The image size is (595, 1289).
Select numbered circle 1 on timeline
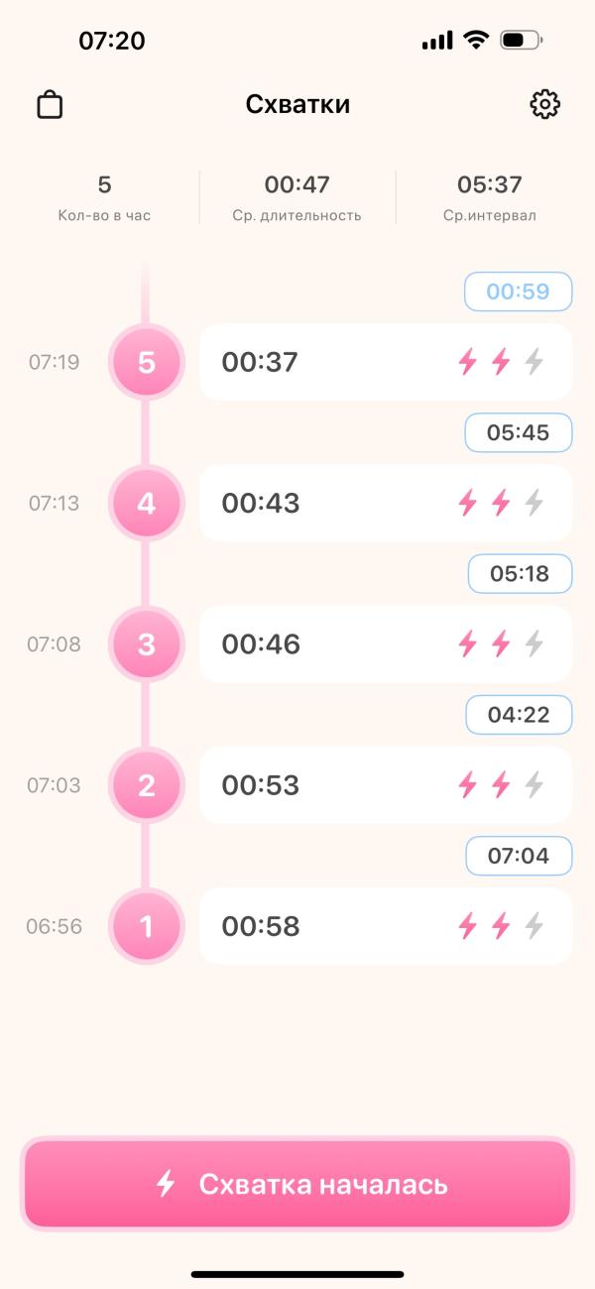pyautogui.click(x=147, y=926)
